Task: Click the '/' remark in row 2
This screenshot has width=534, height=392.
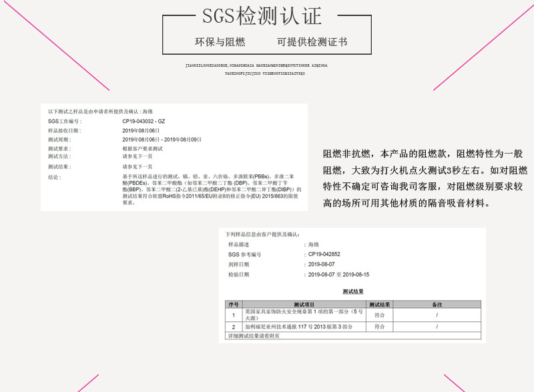Action: point(437,327)
